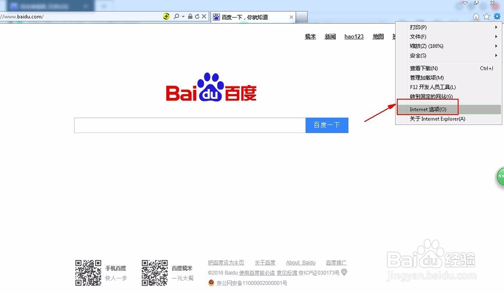The width and height of the screenshot is (504, 293).
Task: Open the 安全(S) submenu
Action: click(449, 55)
